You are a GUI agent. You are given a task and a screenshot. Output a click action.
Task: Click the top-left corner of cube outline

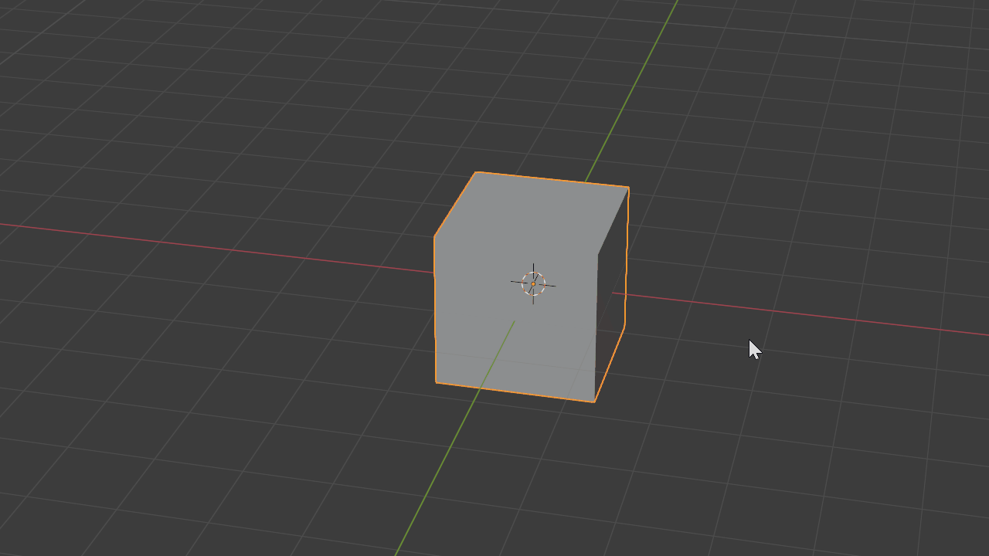point(477,172)
